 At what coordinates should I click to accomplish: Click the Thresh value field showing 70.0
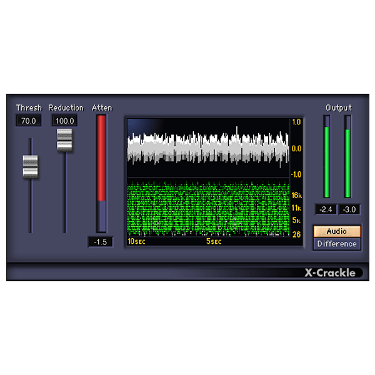click(29, 121)
